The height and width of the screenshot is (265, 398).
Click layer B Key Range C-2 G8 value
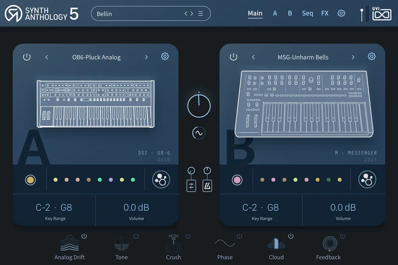tap(260, 207)
